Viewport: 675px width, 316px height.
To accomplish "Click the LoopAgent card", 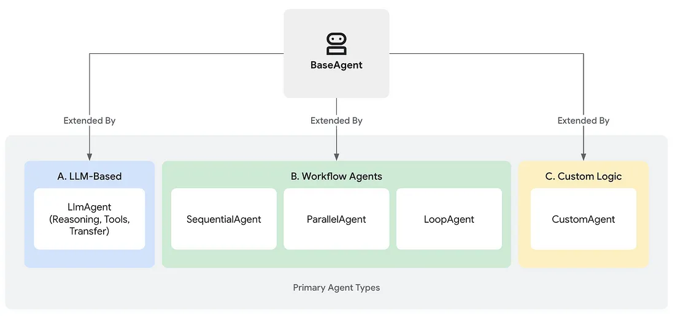I will click(449, 219).
